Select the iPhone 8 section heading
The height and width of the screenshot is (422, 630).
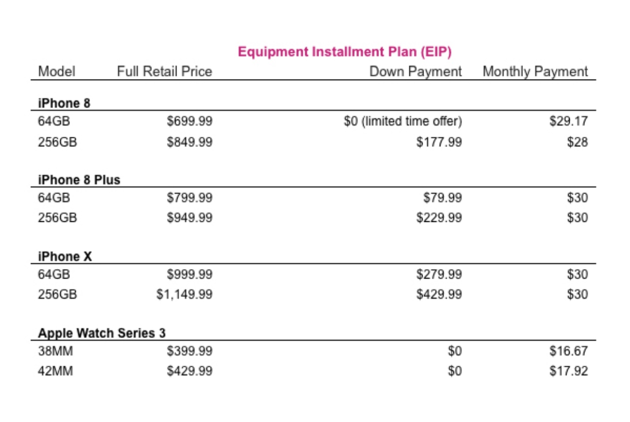pos(64,103)
